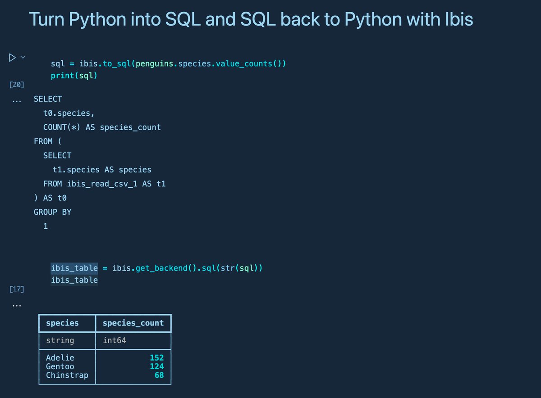The height and width of the screenshot is (398, 541).
Task: Click the execution count [17] marker
Action: tap(17, 289)
